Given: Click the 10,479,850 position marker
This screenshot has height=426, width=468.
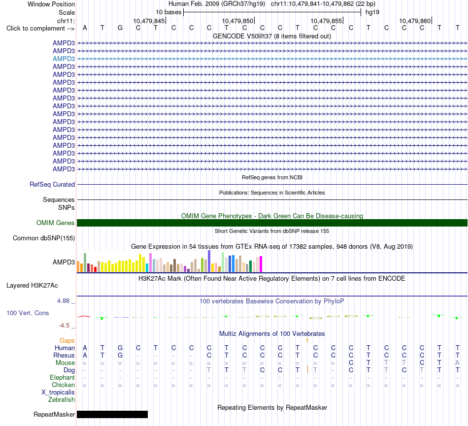Looking at the screenshot, I should [237, 21].
